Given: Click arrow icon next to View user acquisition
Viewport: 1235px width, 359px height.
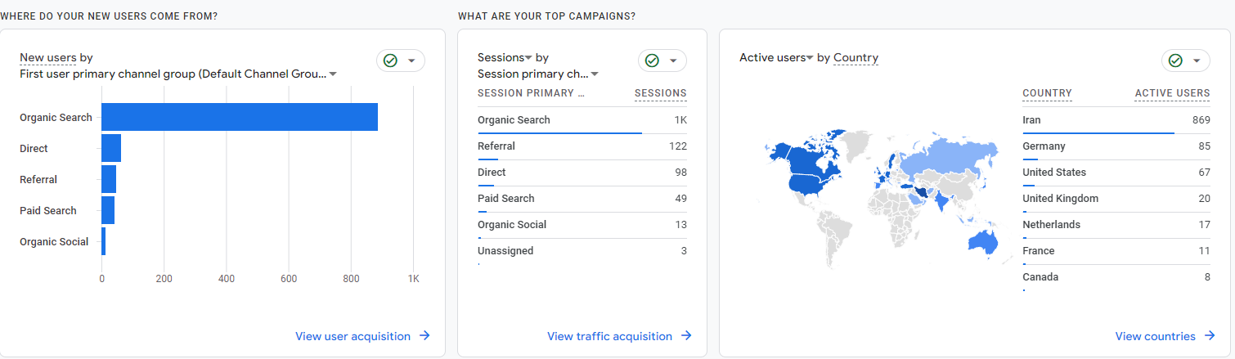Looking at the screenshot, I should tap(424, 336).
